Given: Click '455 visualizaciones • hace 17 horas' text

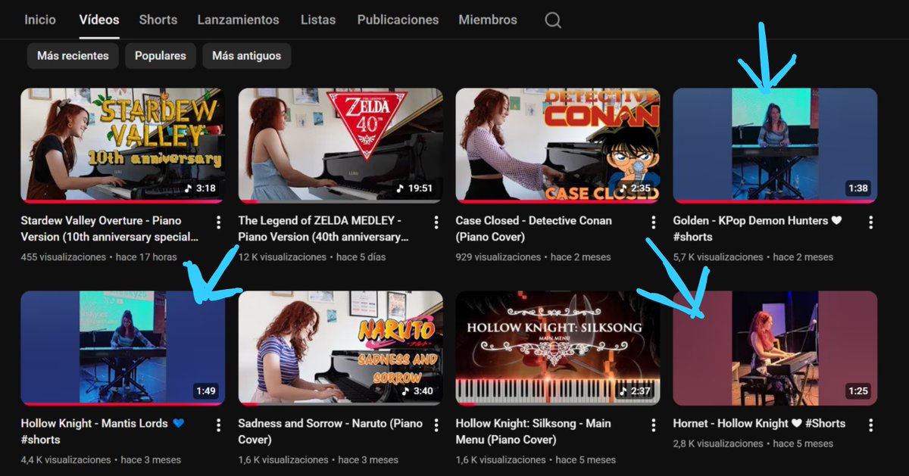Looking at the screenshot, I should pos(98,257).
